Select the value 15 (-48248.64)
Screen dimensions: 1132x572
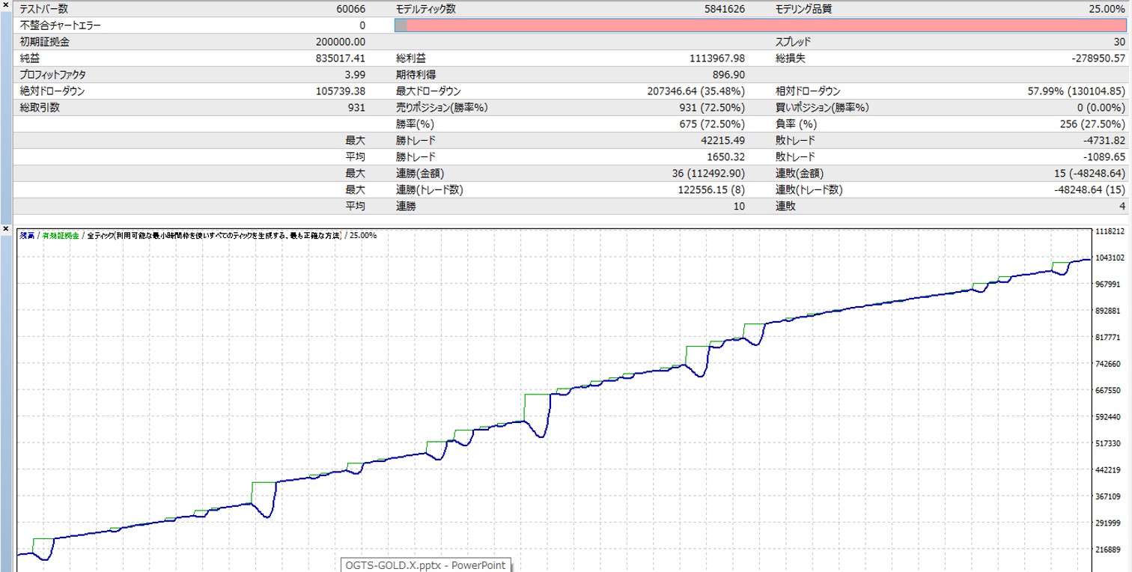point(1088,174)
